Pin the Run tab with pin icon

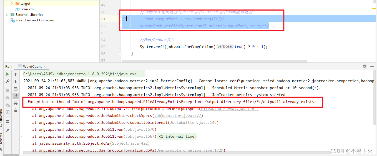pos(7,130)
